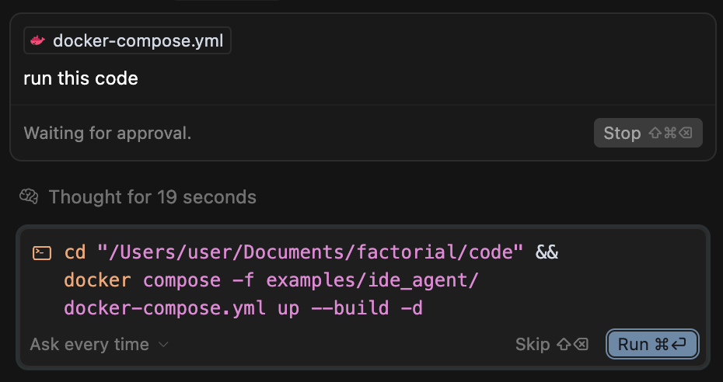Skip the proposed terminal command

(x=551, y=344)
